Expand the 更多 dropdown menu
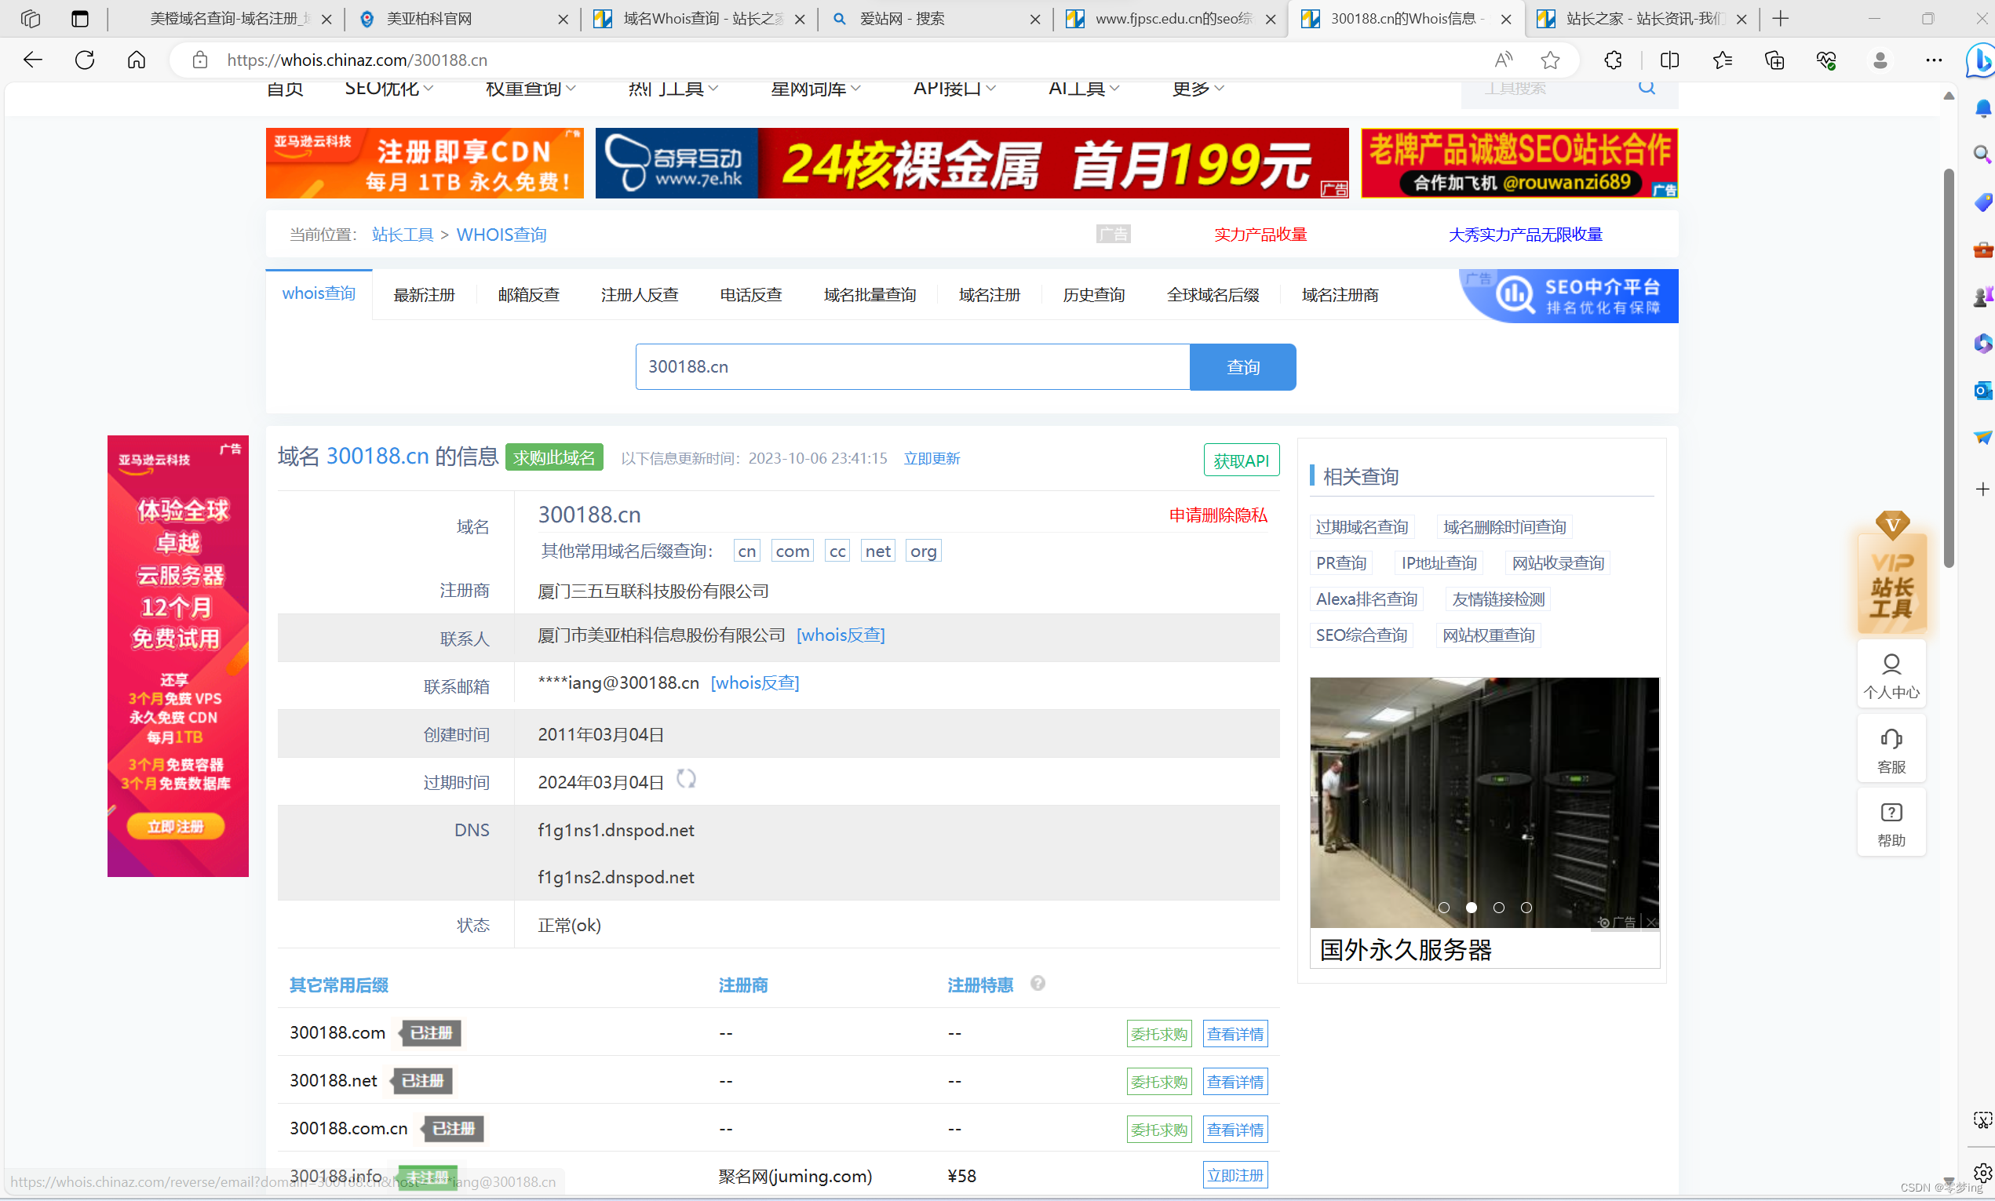Image resolution: width=1995 pixels, height=1201 pixels. pyautogui.click(x=1198, y=87)
